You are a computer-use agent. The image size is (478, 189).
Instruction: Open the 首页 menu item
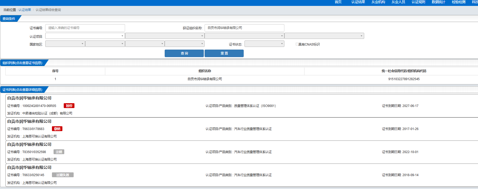[338, 2]
